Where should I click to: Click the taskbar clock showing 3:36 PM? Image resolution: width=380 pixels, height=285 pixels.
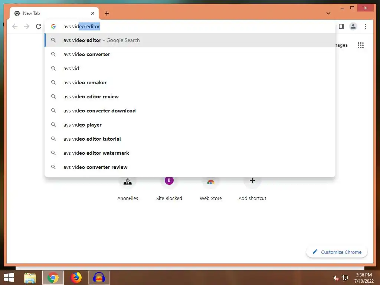[364, 278]
